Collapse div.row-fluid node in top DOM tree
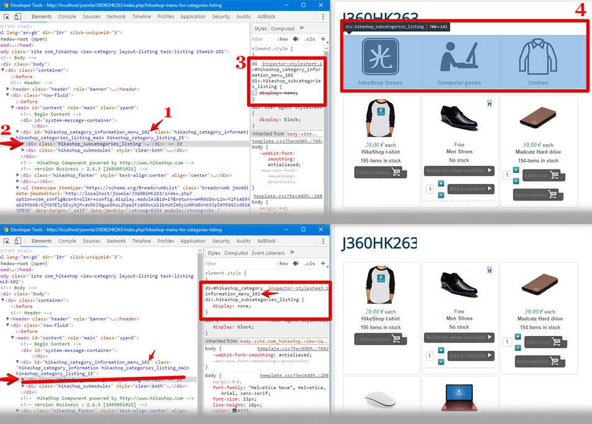592x424 pixels. (8, 96)
